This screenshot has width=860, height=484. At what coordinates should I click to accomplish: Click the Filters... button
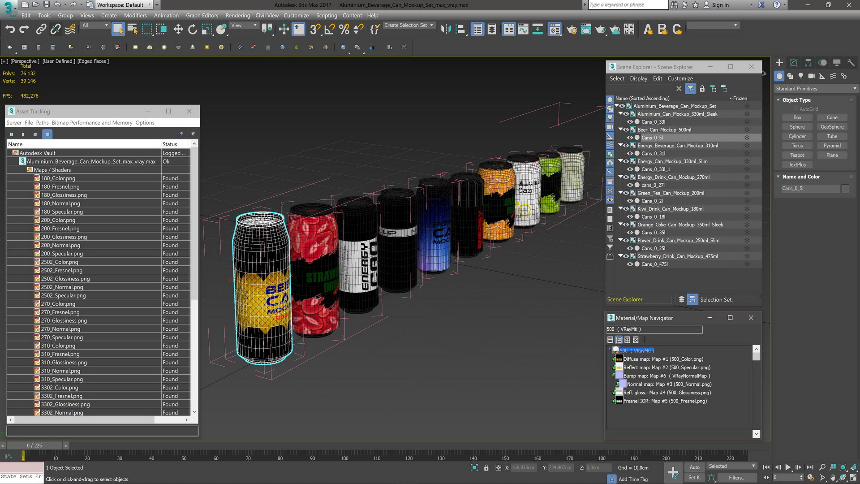737,478
